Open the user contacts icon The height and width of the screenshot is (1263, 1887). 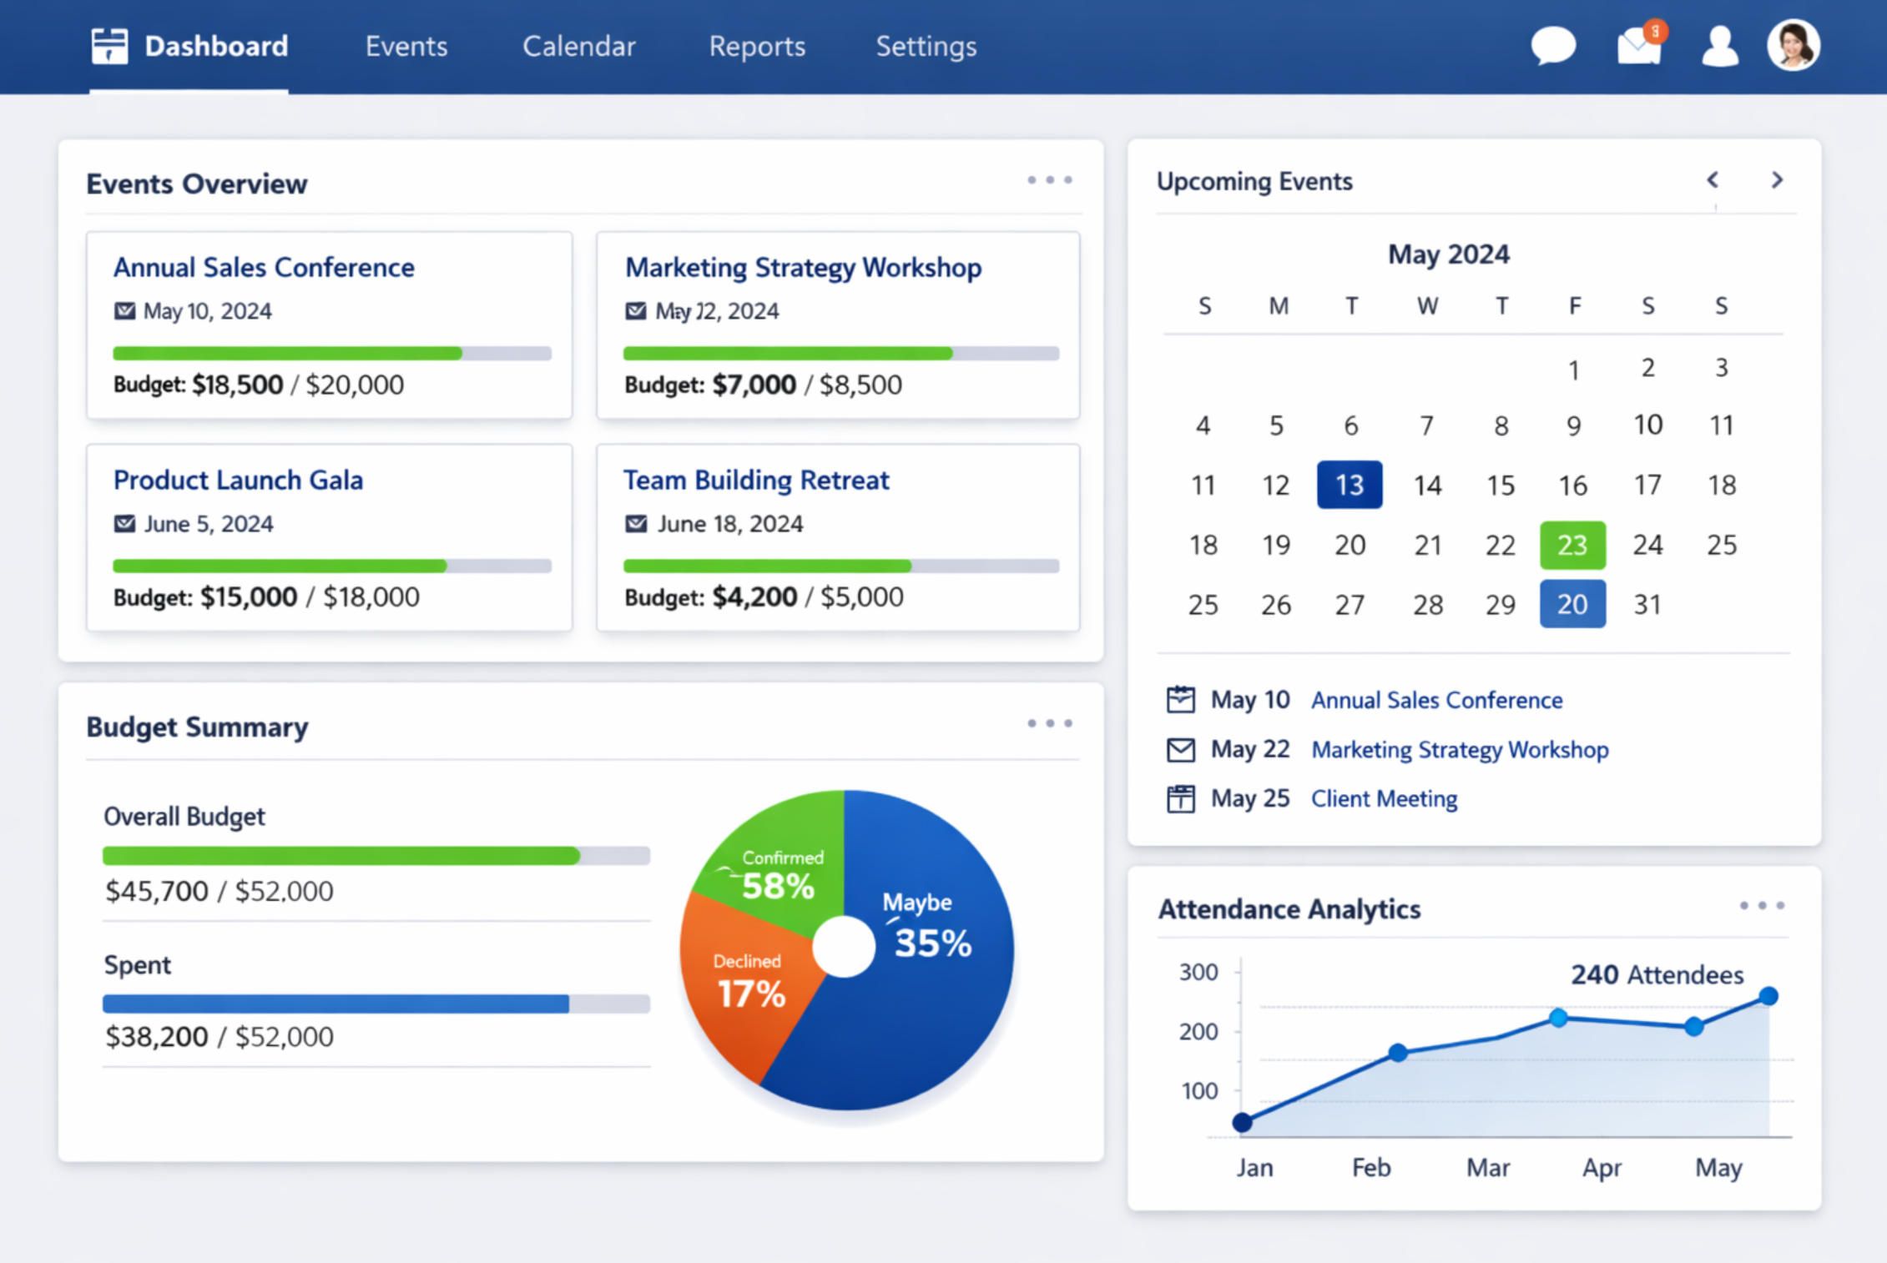click(1718, 46)
